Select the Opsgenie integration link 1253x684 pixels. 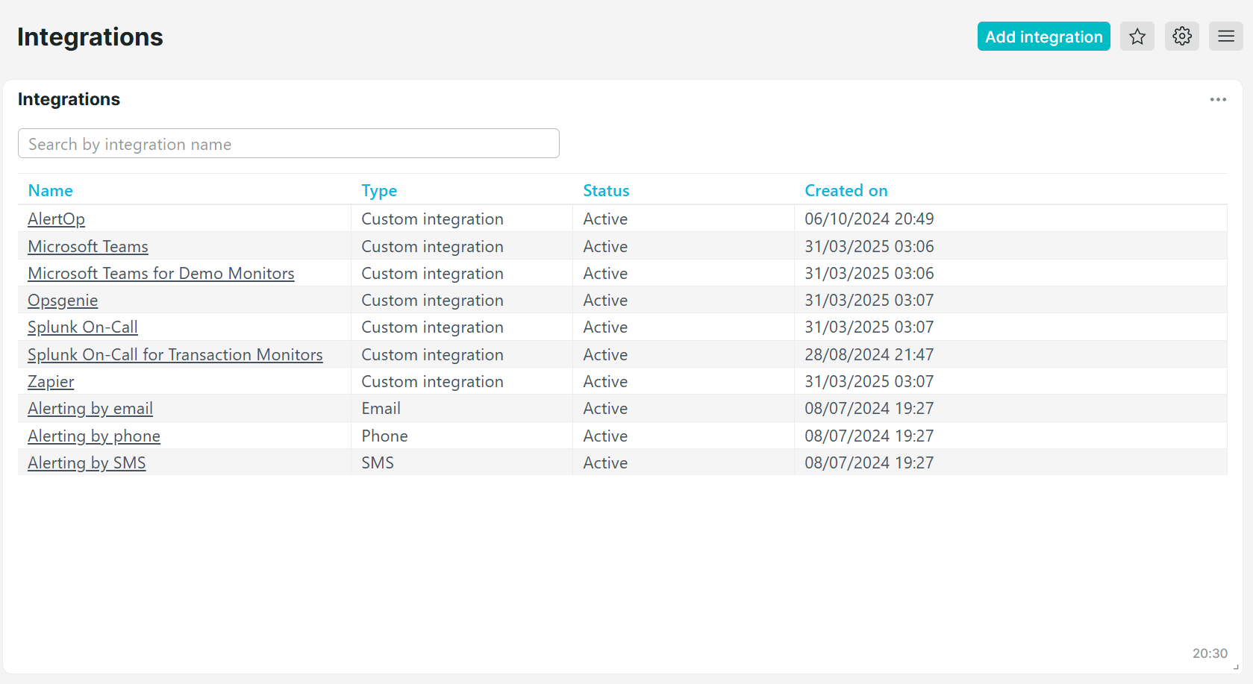(x=63, y=301)
